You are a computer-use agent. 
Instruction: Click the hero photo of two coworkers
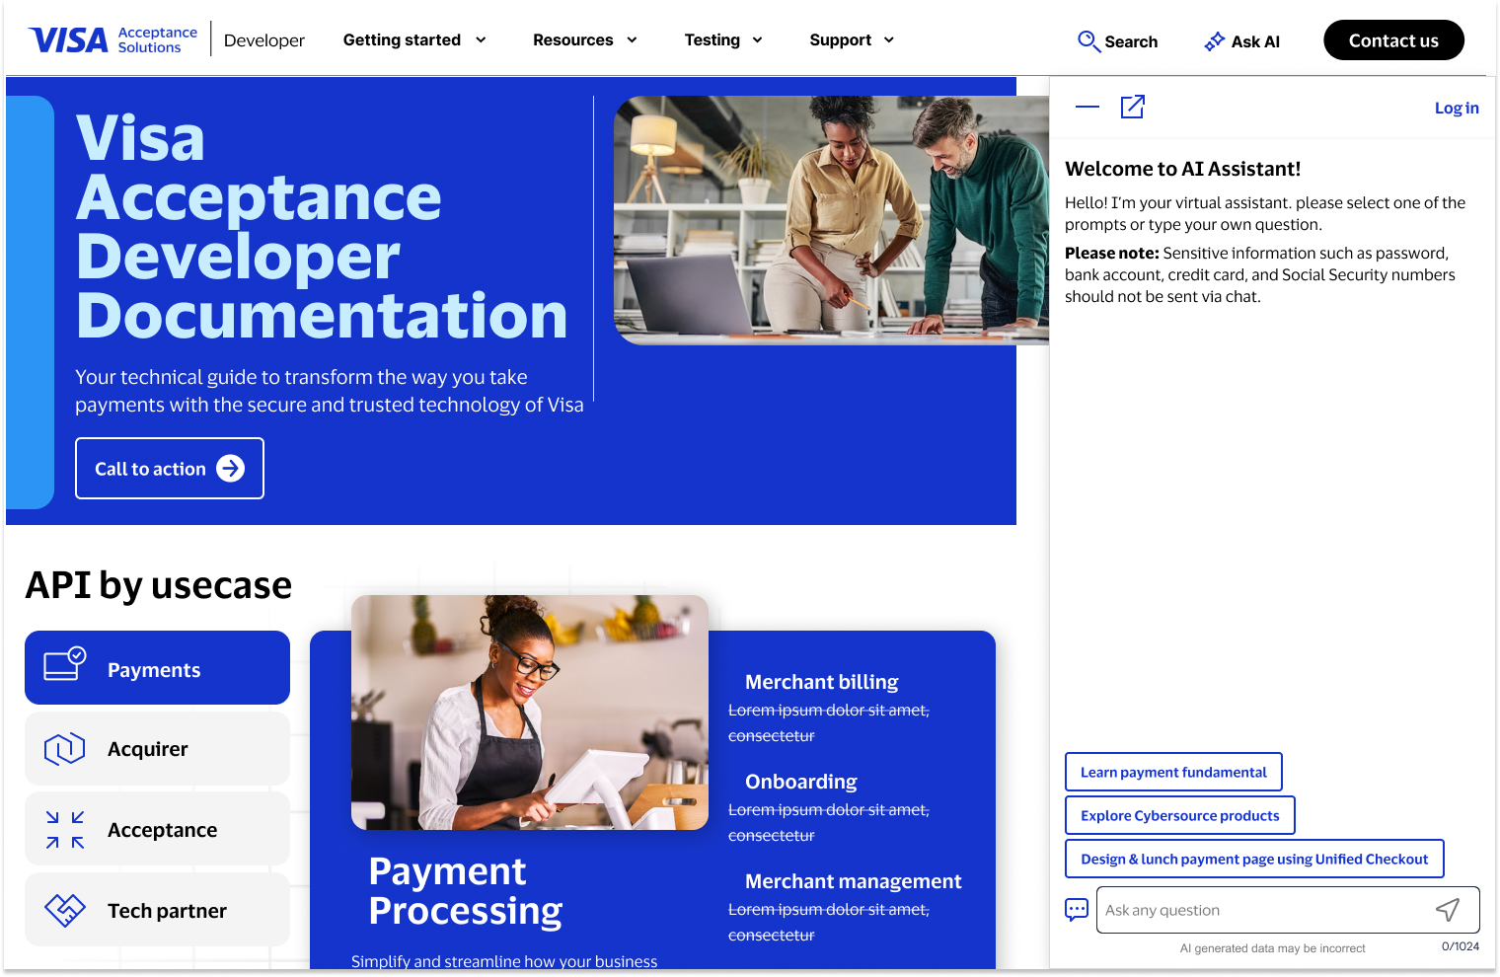(831, 220)
